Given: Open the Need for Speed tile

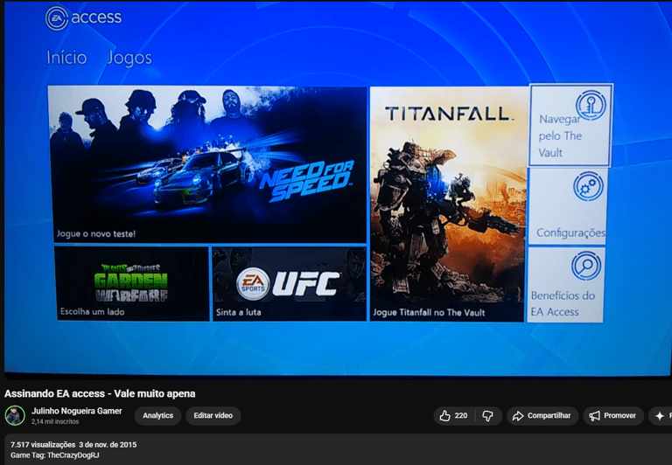Looking at the screenshot, I should (x=207, y=164).
